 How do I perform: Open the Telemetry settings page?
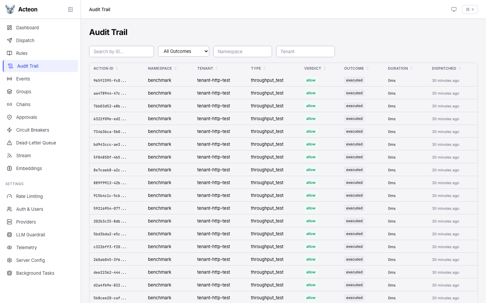(26, 247)
